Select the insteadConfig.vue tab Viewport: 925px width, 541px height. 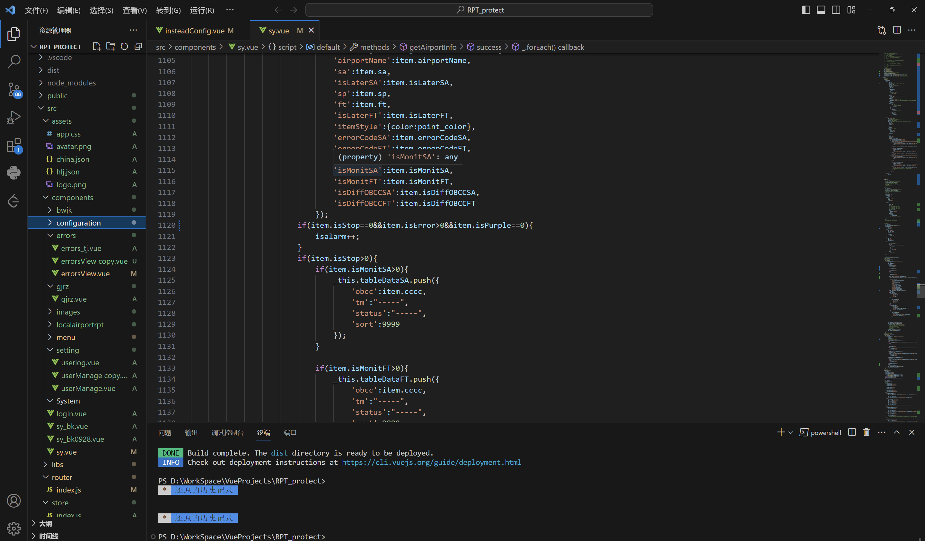click(194, 30)
